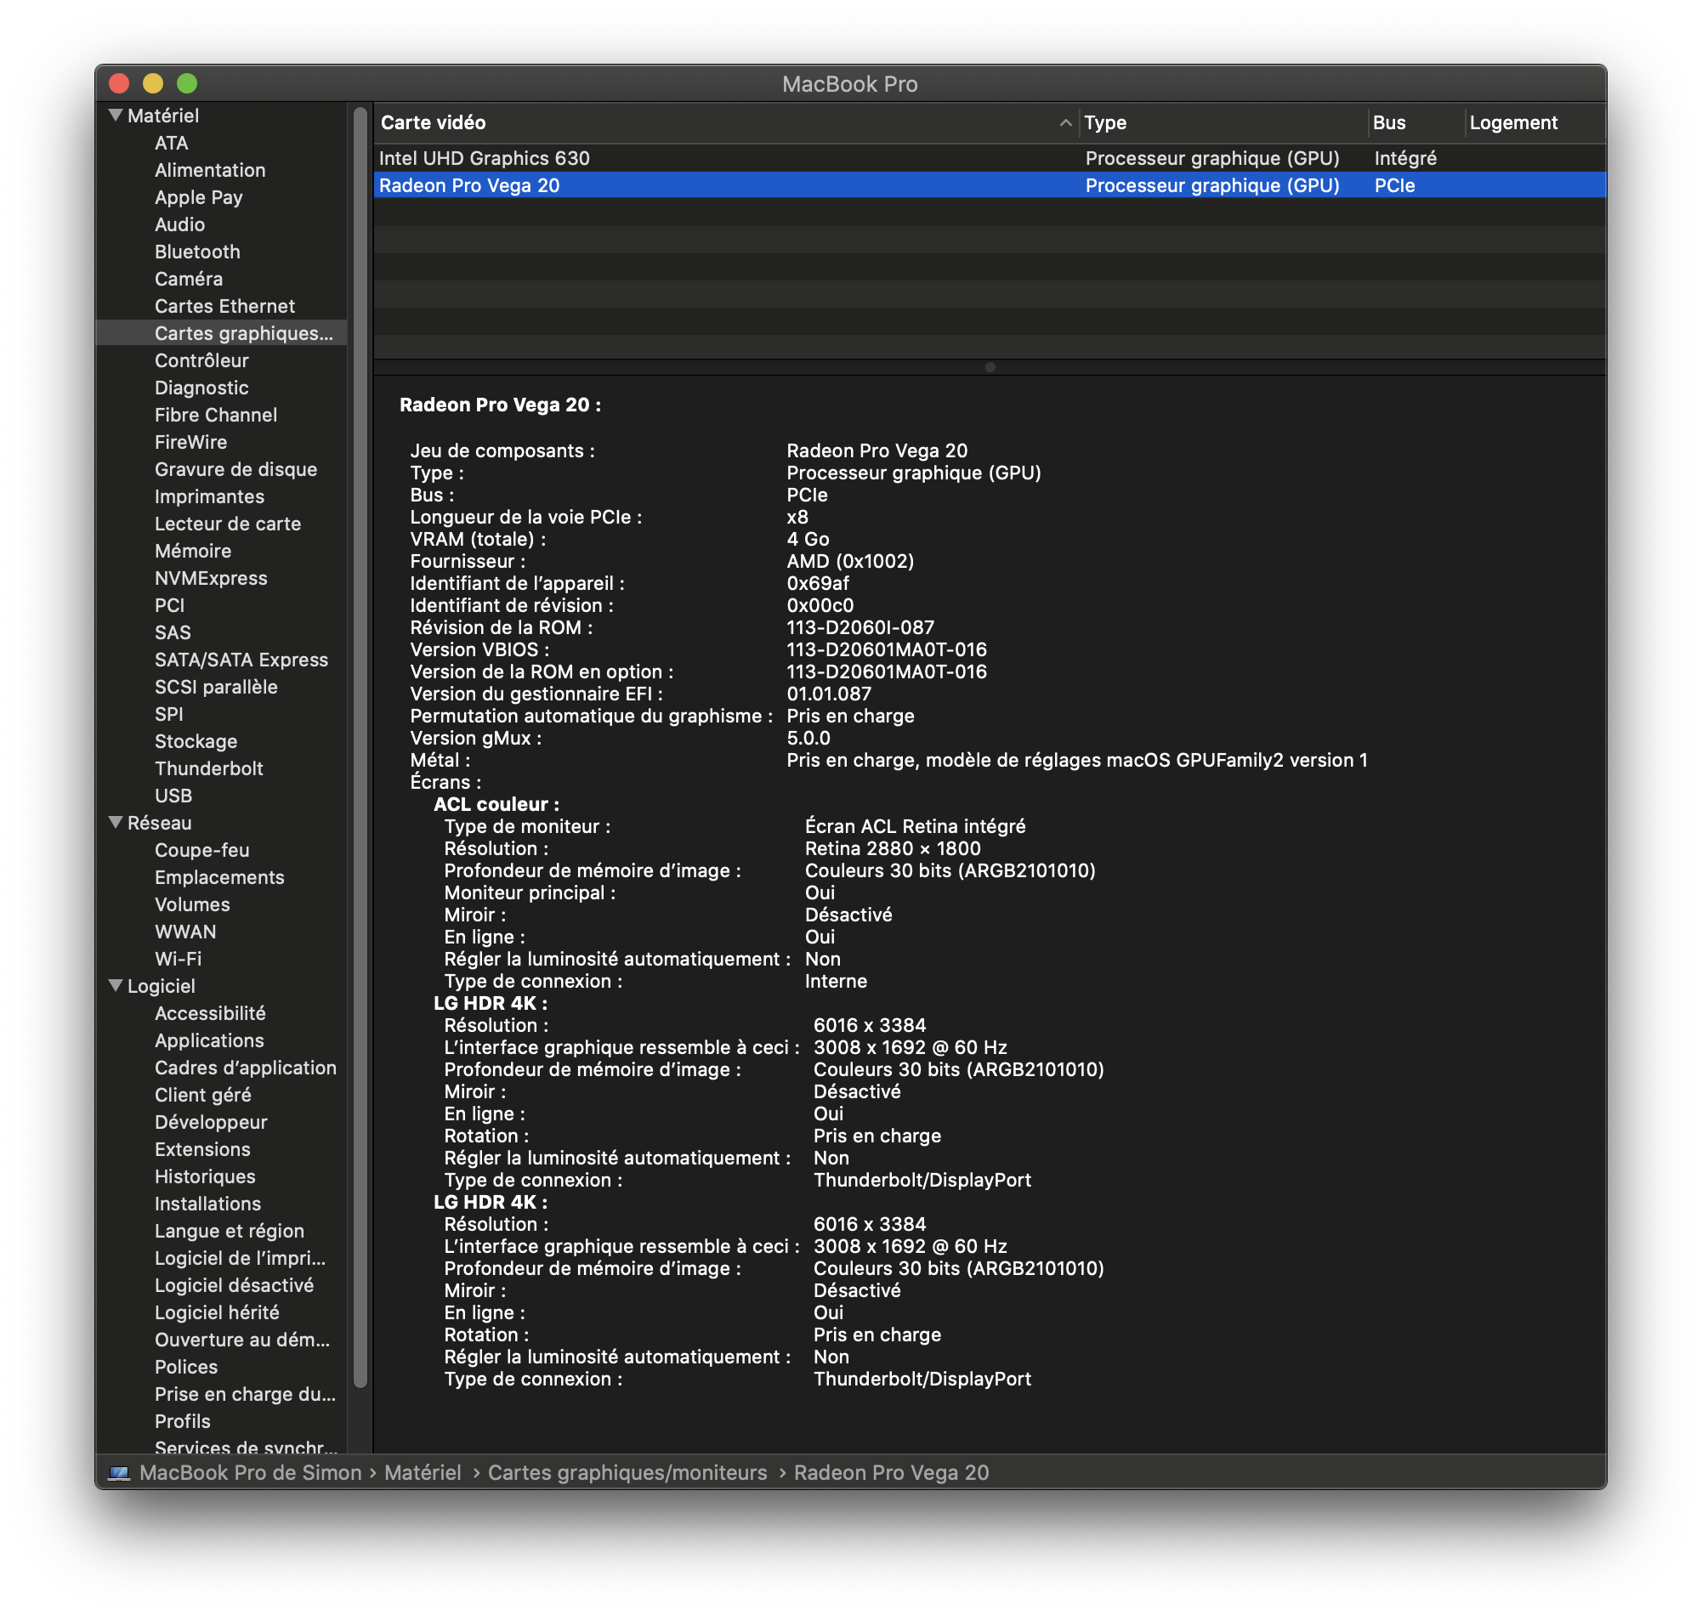Open Cadres d'application section
The height and width of the screenshot is (1615, 1702).
click(x=246, y=1068)
